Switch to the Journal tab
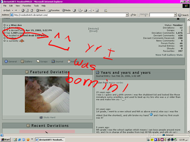Viewport: 190px width, 142px height. click(57, 62)
